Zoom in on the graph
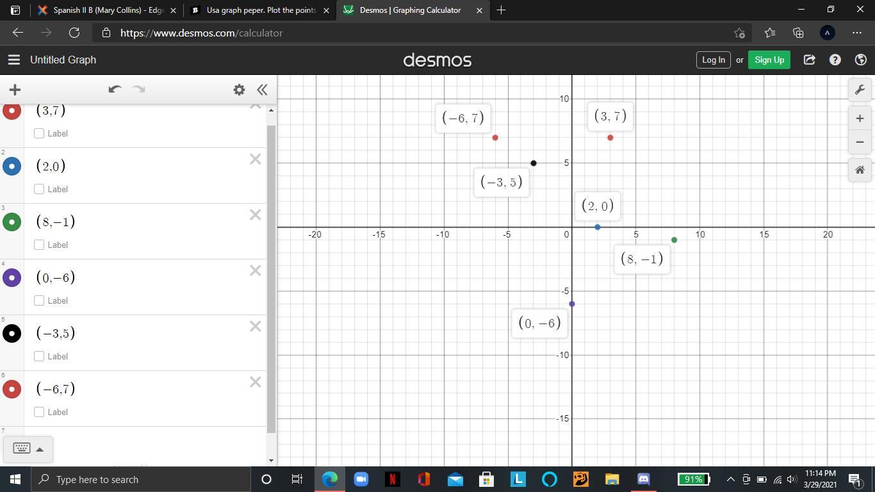This screenshot has height=492, width=875. pos(860,118)
